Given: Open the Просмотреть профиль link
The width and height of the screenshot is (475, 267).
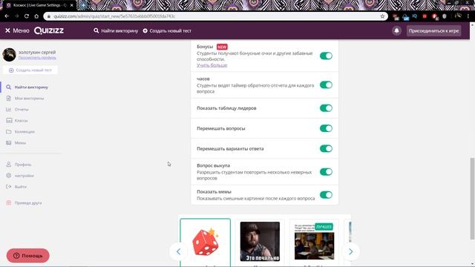Looking at the screenshot, I should [x=37, y=58].
